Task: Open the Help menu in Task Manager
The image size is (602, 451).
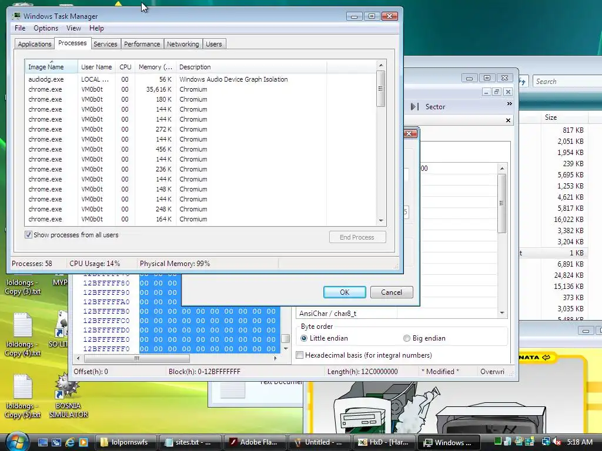Action: coord(96,28)
